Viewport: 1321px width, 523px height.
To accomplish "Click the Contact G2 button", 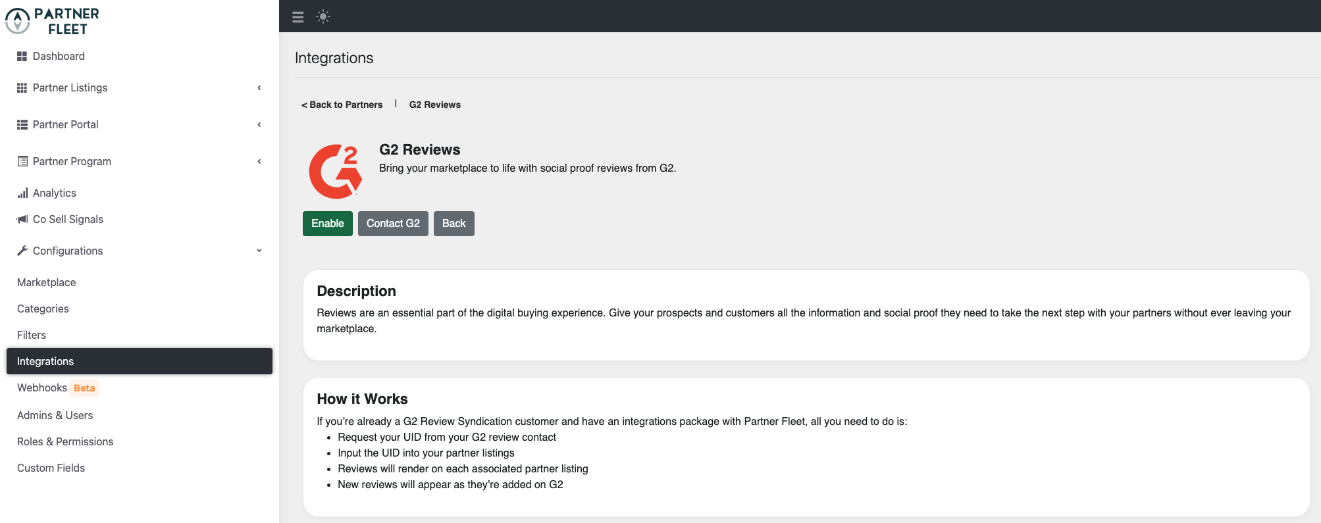I will coord(393,224).
